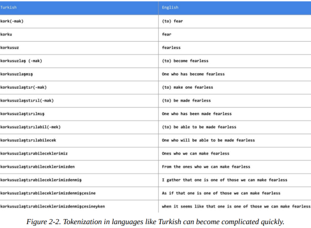
Task: Select '(to) make one fearless'
Action: (188, 87)
